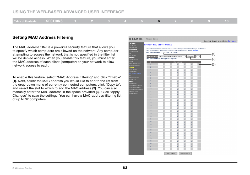
Task: Click the Apply Changes button
Action: [185, 154]
